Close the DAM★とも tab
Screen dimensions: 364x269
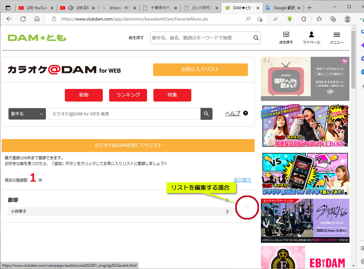pos(258,8)
